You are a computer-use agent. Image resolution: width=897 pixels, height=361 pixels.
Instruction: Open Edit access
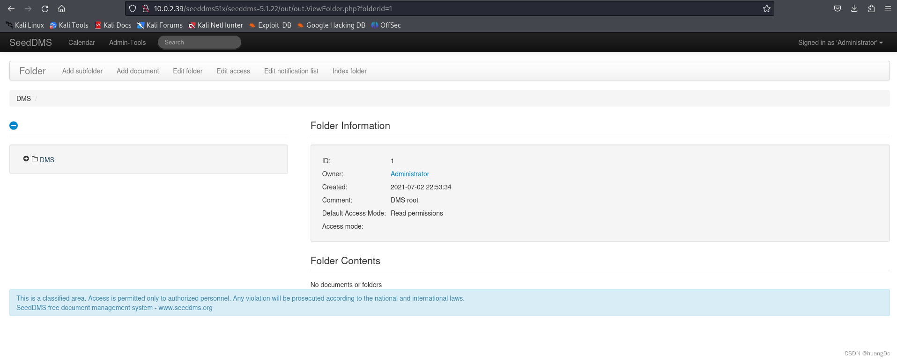233,71
